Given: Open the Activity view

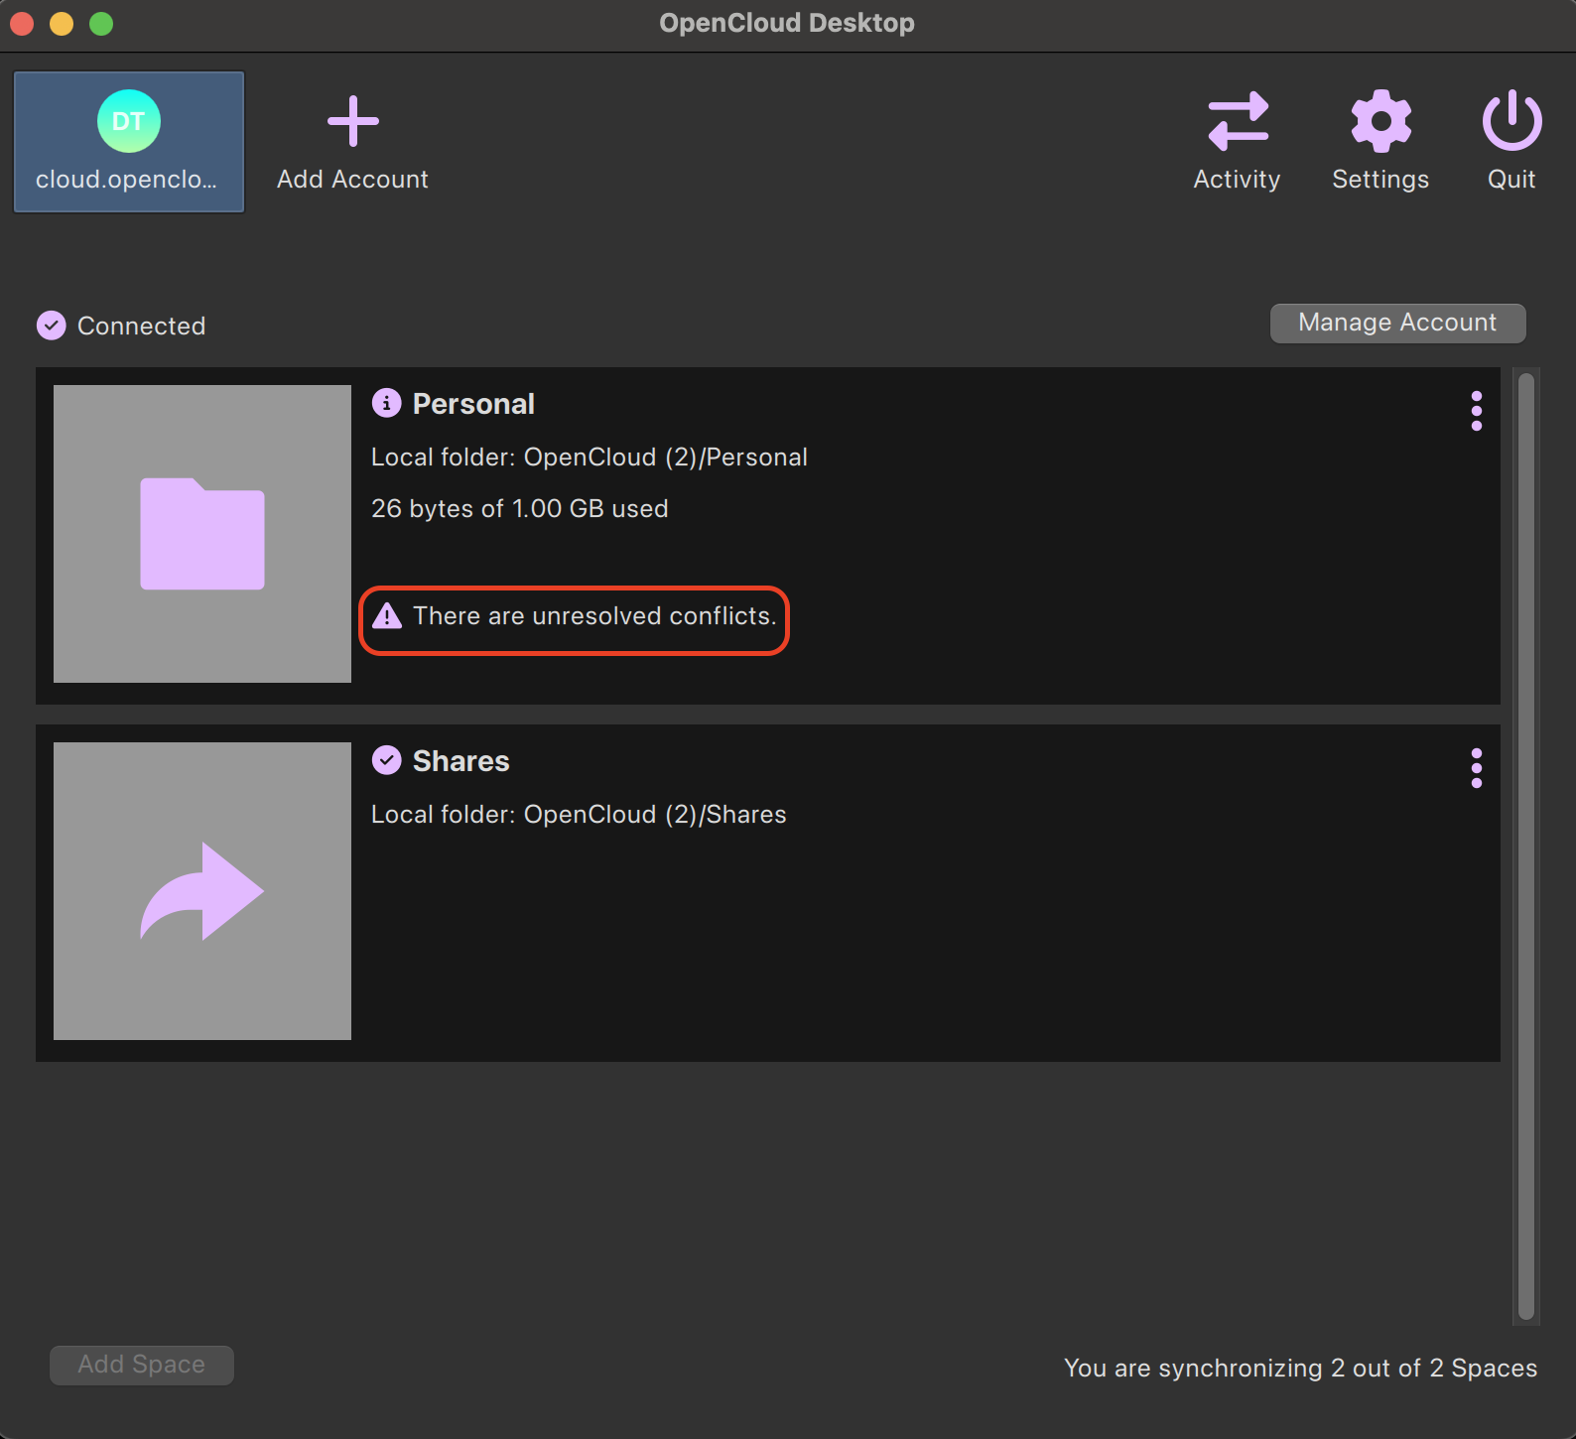Looking at the screenshot, I should [x=1237, y=142].
